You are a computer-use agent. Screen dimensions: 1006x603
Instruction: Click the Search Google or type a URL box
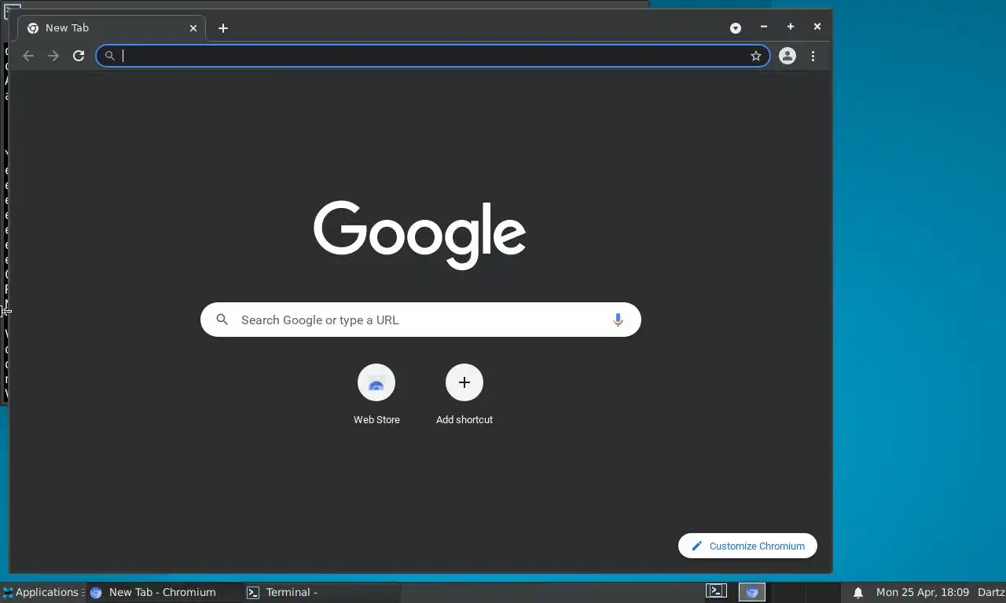pos(420,320)
